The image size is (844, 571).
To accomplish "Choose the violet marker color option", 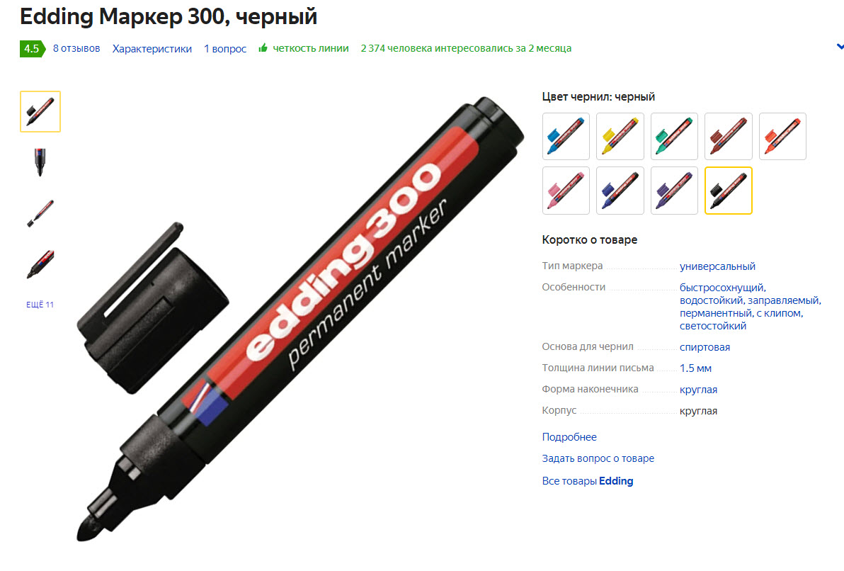I will 674,191.
